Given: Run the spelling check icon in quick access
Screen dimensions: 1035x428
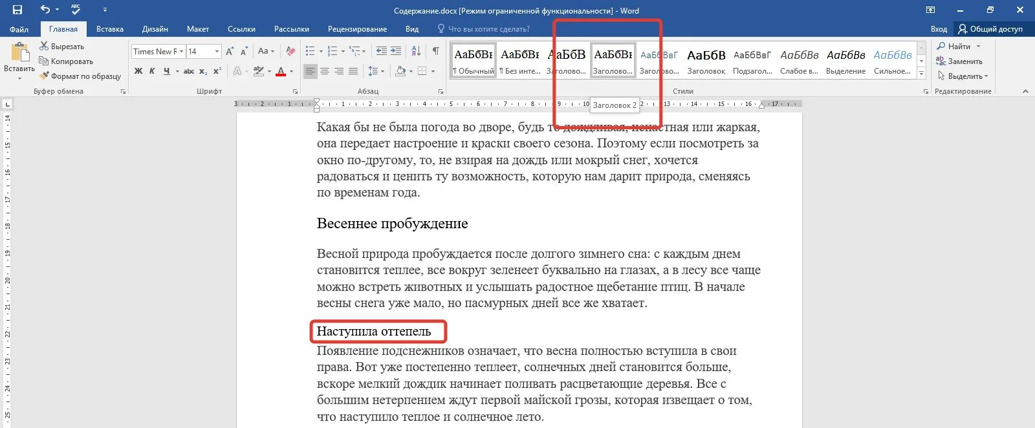Looking at the screenshot, I should tap(76, 10).
